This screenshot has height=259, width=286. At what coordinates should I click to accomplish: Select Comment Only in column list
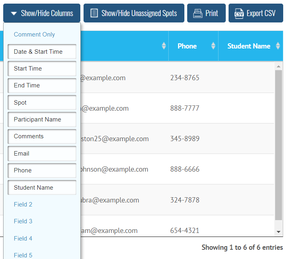click(35, 34)
